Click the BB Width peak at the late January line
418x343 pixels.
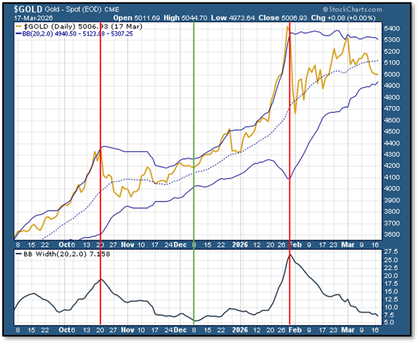click(290, 255)
